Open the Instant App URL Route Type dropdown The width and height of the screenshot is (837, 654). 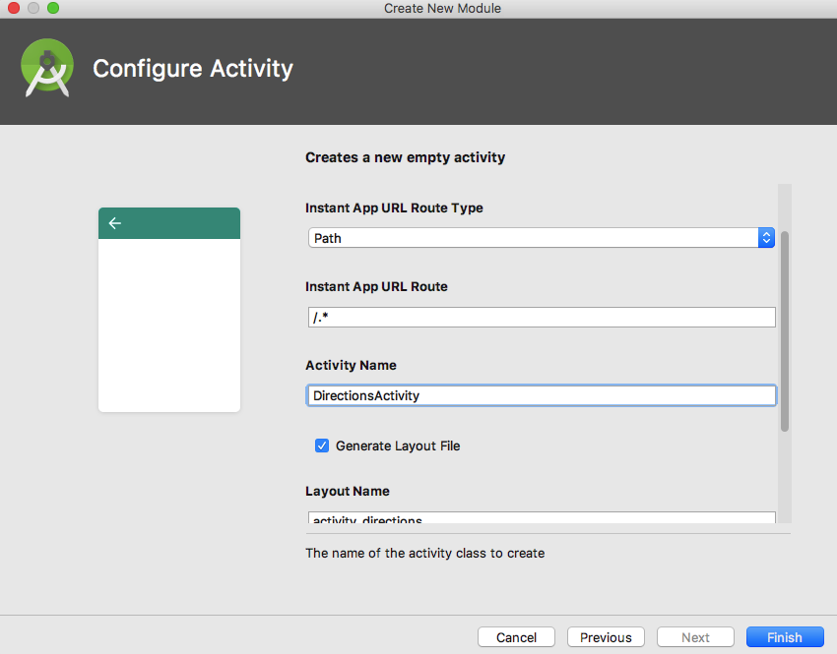coord(542,238)
